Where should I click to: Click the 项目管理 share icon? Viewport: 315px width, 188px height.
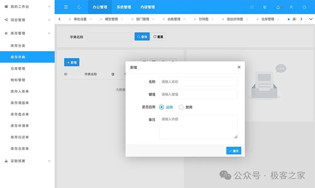[6, 20]
